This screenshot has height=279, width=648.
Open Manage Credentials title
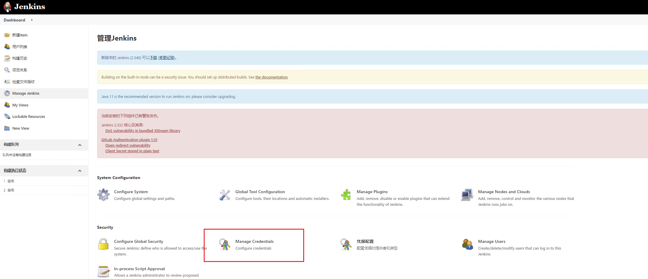[x=254, y=241]
